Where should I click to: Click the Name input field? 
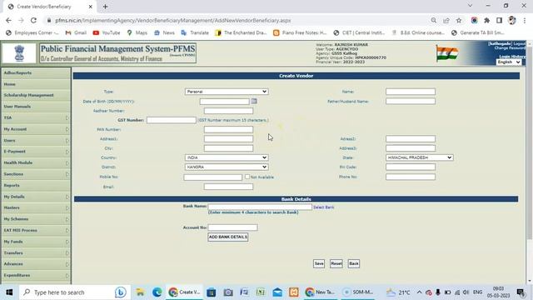click(411, 92)
